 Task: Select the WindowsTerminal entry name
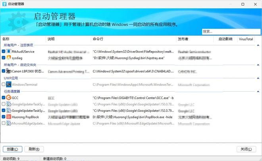click(x=25, y=84)
